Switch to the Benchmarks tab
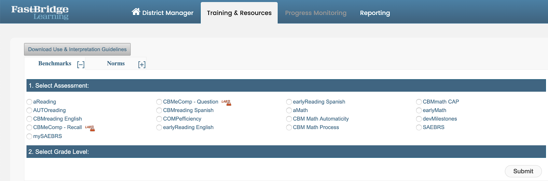Screen dimensions: 548x181 (55, 64)
